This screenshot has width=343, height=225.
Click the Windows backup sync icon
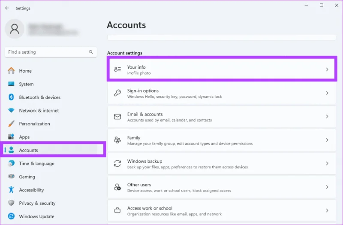[117, 164]
